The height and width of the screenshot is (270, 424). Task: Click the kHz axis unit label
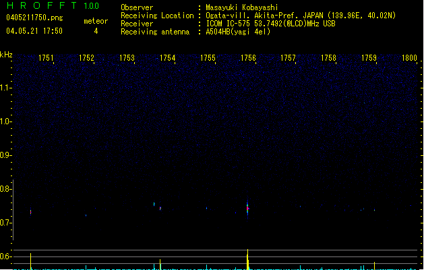pos(6,55)
